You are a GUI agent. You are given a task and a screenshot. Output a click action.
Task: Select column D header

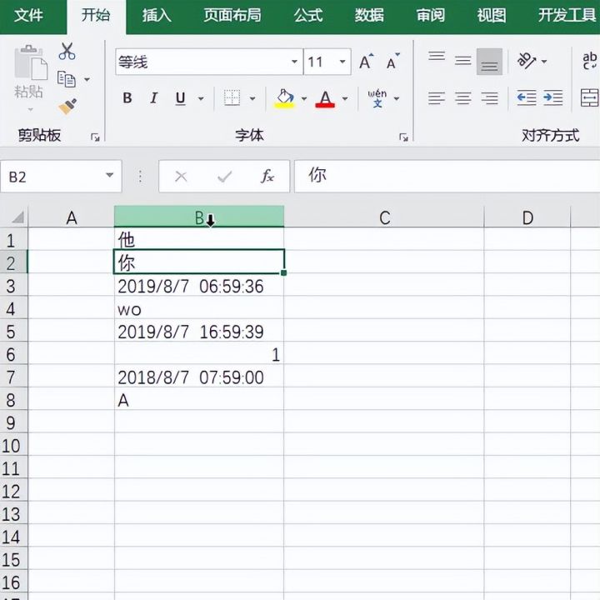(x=527, y=217)
